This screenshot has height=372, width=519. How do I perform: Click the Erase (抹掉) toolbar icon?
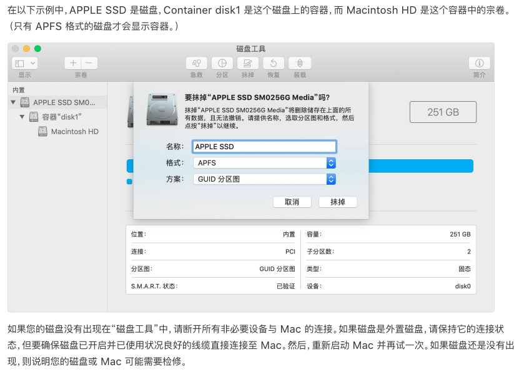[247, 63]
